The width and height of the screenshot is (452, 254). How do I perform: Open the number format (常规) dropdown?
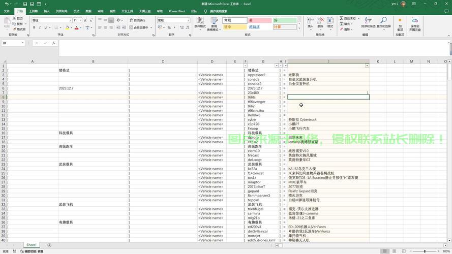[188, 20]
